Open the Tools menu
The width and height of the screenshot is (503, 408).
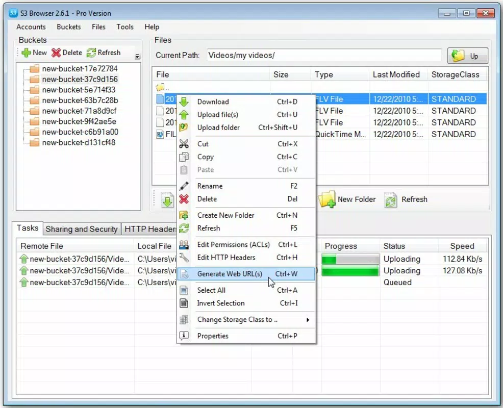click(x=125, y=27)
